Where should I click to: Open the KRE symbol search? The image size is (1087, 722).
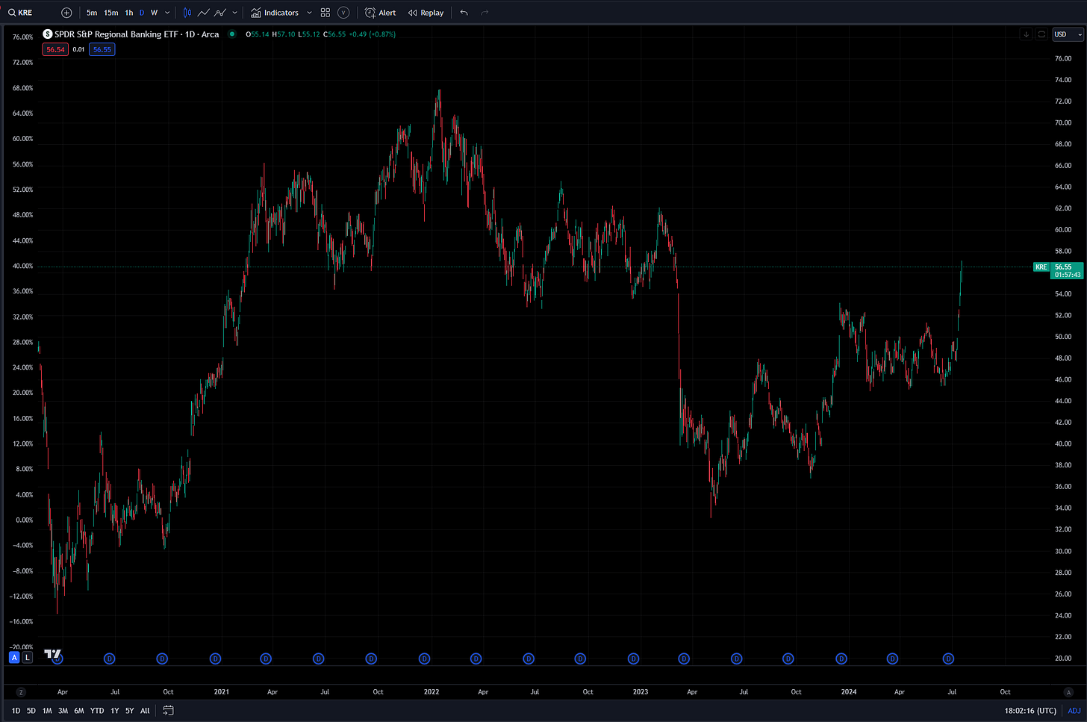click(x=21, y=13)
